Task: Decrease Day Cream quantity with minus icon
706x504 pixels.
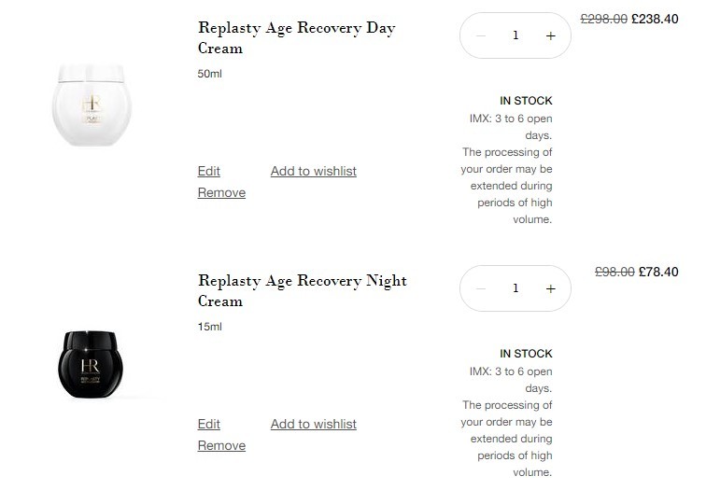Action: pos(480,36)
